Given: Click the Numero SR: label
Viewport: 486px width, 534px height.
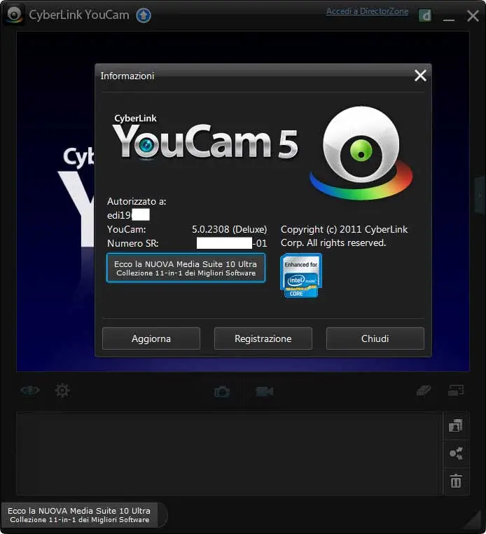Looking at the screenshot, I should [x=133, y=243].
